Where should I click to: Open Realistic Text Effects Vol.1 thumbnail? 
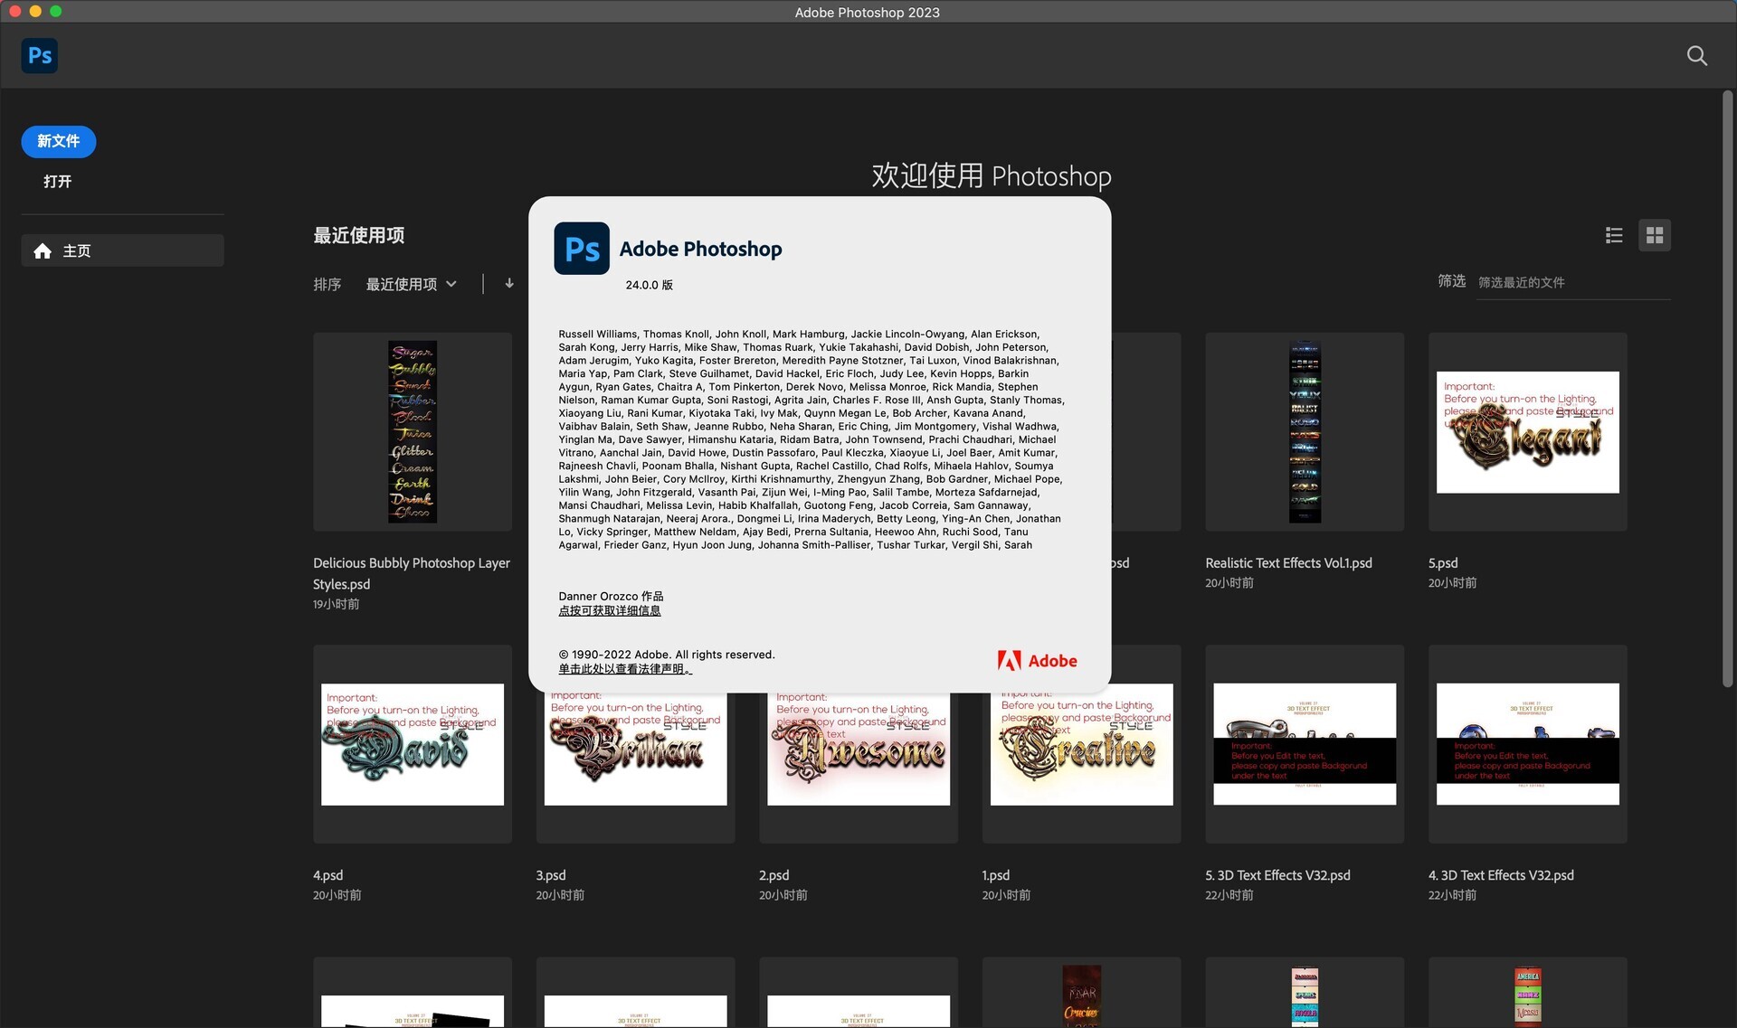(1305, 431)
